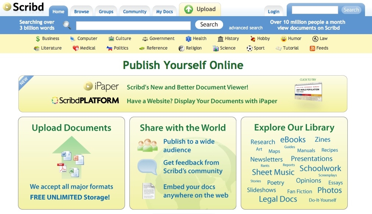Click the green Upload arrow icon
The height and width of the screenshot is (214, 372).
[x=188, y=10]
